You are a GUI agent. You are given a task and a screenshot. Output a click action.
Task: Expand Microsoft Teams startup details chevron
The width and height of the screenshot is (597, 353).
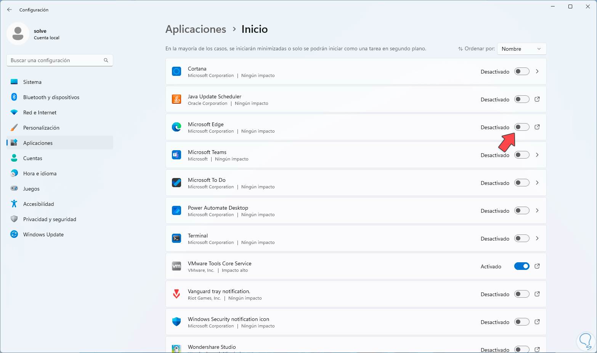pos(537,155)
